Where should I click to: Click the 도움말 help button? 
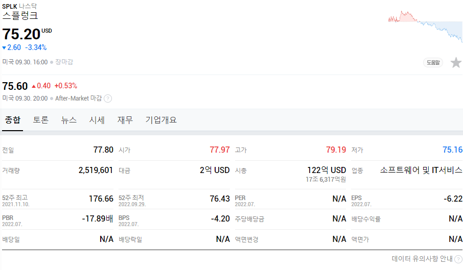click(x=433, y=62)
